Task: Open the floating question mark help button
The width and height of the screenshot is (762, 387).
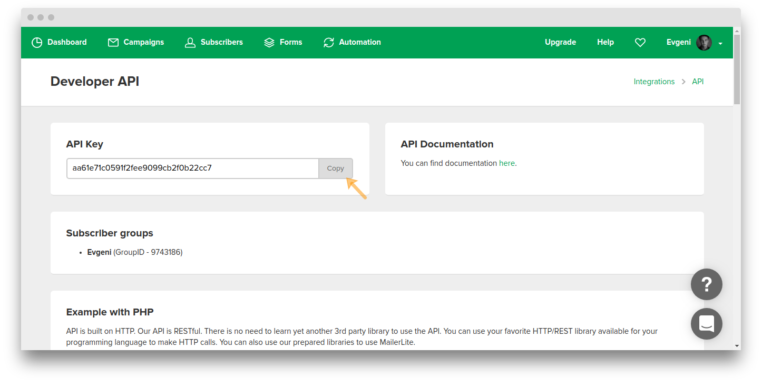Action: pyautogui.click(x=707, y=284)
